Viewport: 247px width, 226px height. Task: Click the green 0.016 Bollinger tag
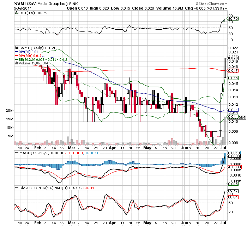click(x=233, y=78)
